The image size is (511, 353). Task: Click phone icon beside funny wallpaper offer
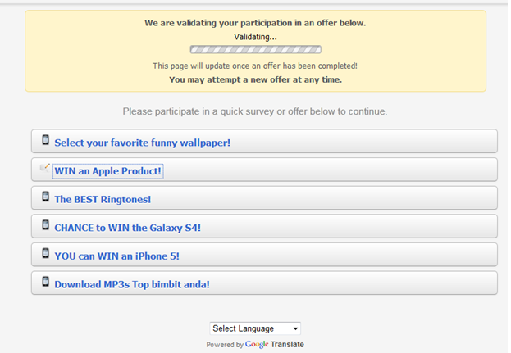[x=46, y=141]
